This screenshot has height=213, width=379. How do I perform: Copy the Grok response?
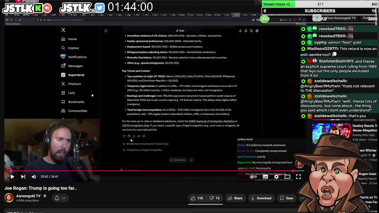point(129,136)
